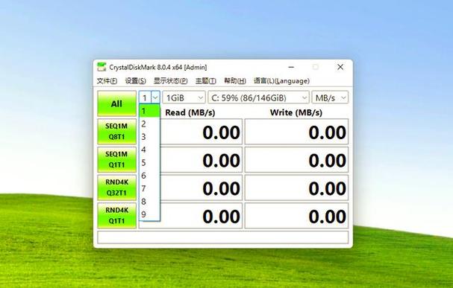Select option 6 in test count list
This screenshot has height=288, width=453.
[x=149, y=176]
